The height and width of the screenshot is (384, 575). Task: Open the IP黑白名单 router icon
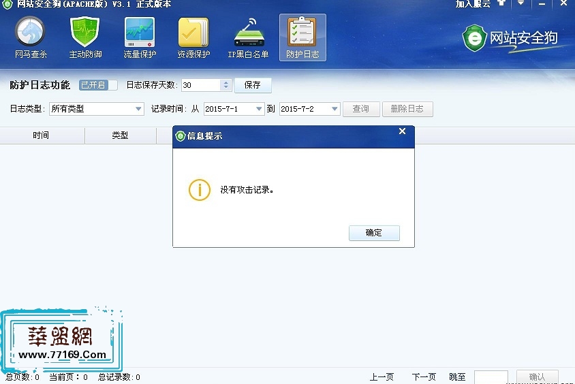coord(248,38)
